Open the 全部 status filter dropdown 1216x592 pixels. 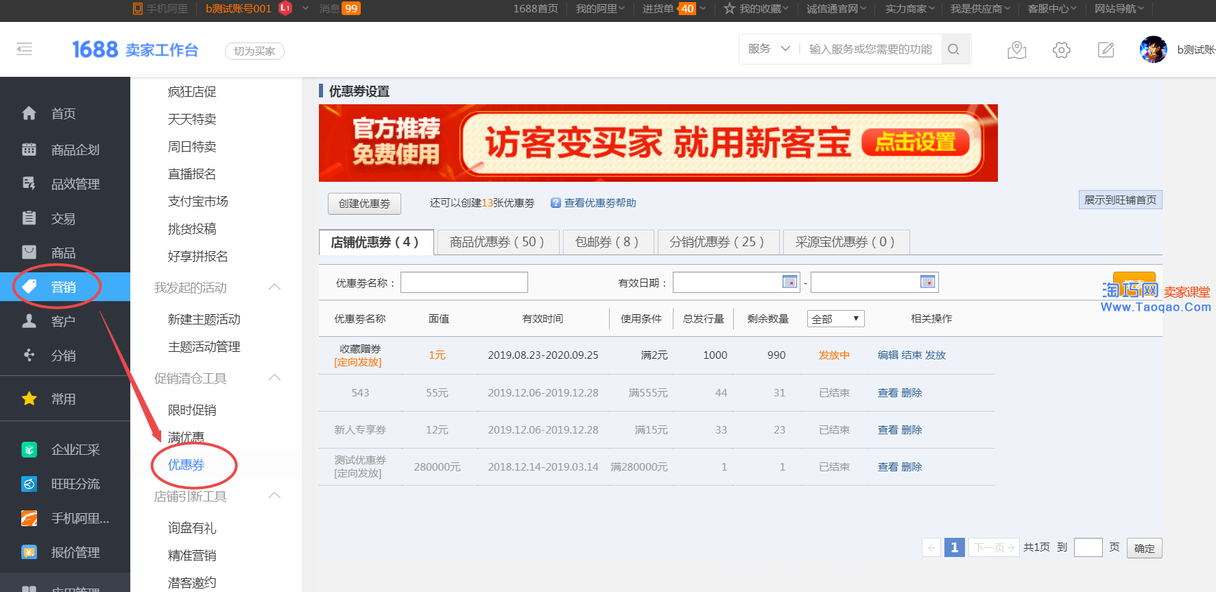pyautogui.click(x=835, y=318)
